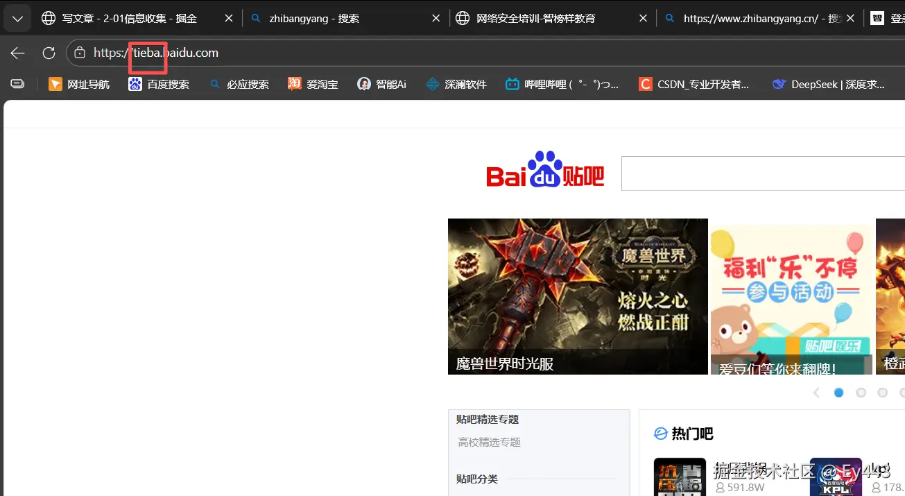This screenshot has width=905, height=496.
Task: Open the CSDN_专业开发者 bookmark
Action: click(x=694, y=84)
